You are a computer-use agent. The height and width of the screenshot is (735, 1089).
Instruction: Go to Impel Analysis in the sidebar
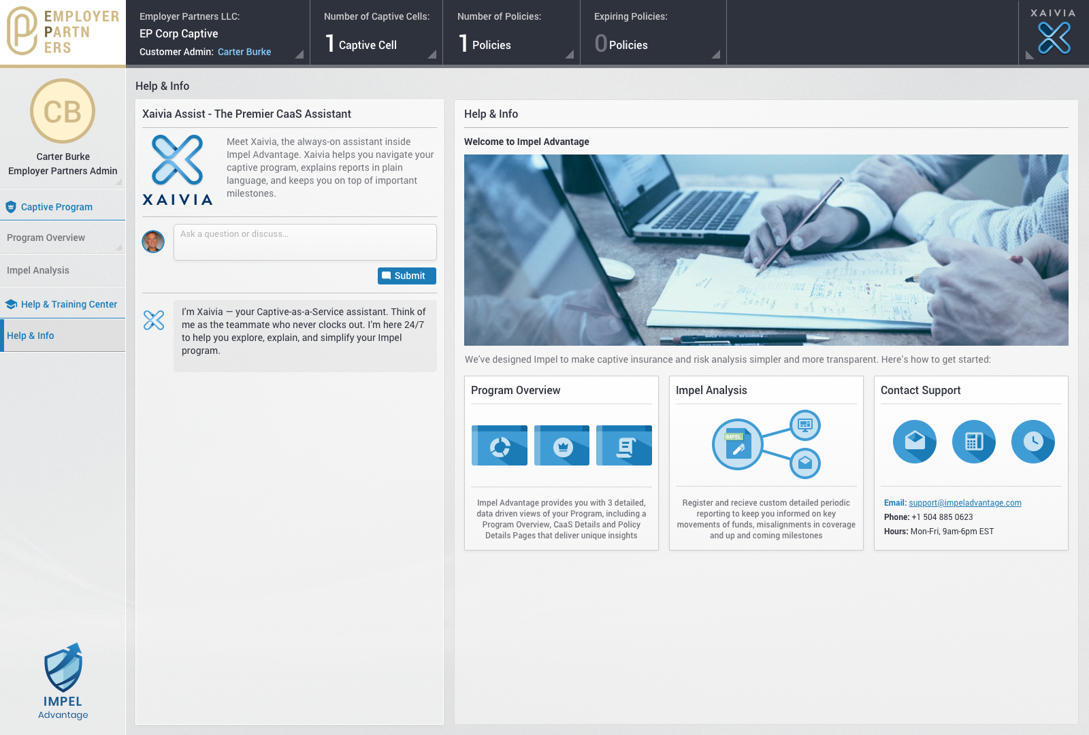click(x=63, y=270)
